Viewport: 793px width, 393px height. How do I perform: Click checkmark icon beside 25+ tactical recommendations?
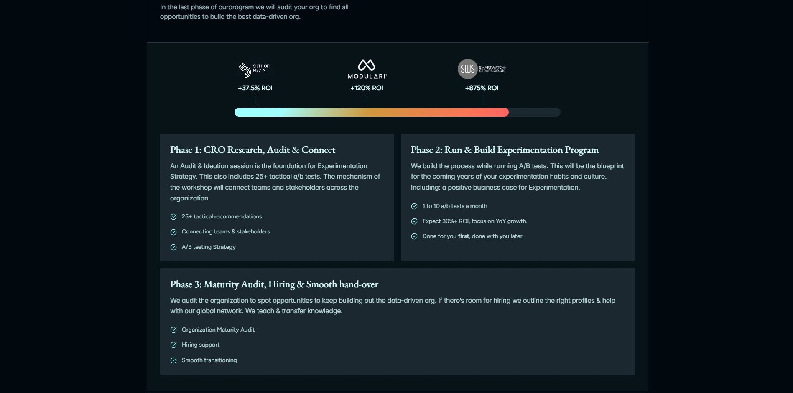point(173,217)
